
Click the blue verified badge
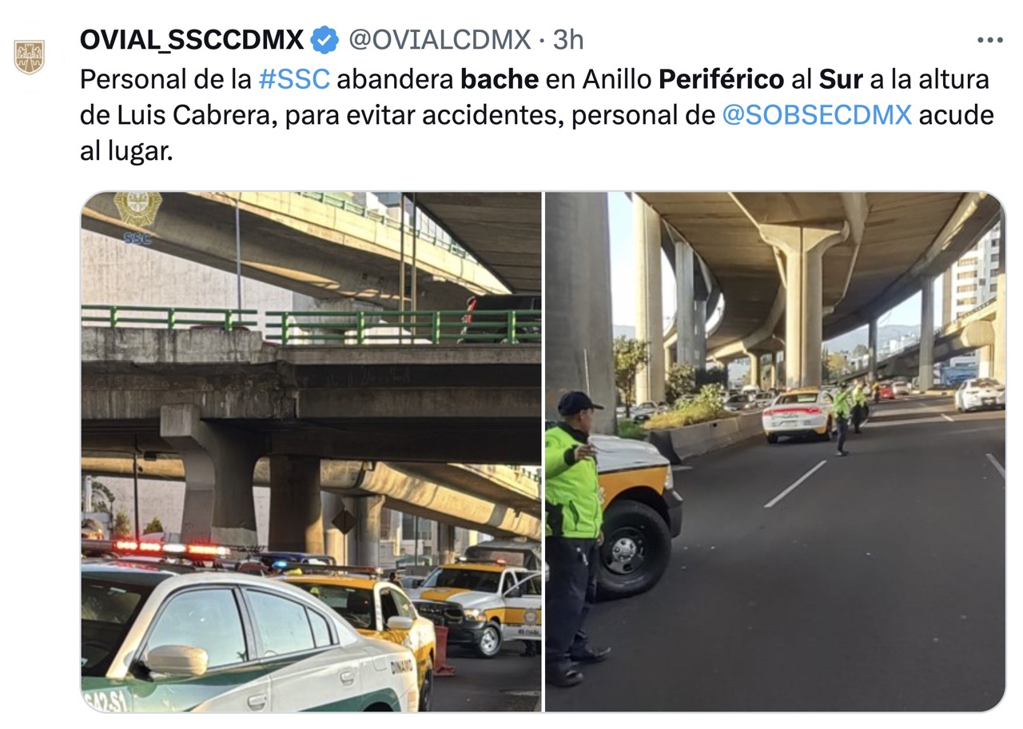coord(324,39)
